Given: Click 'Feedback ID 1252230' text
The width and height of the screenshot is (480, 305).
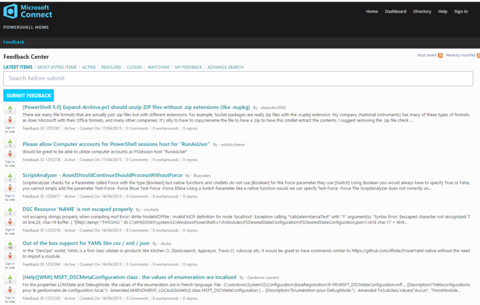Looking at the screenshot, I should click(41, 298).
